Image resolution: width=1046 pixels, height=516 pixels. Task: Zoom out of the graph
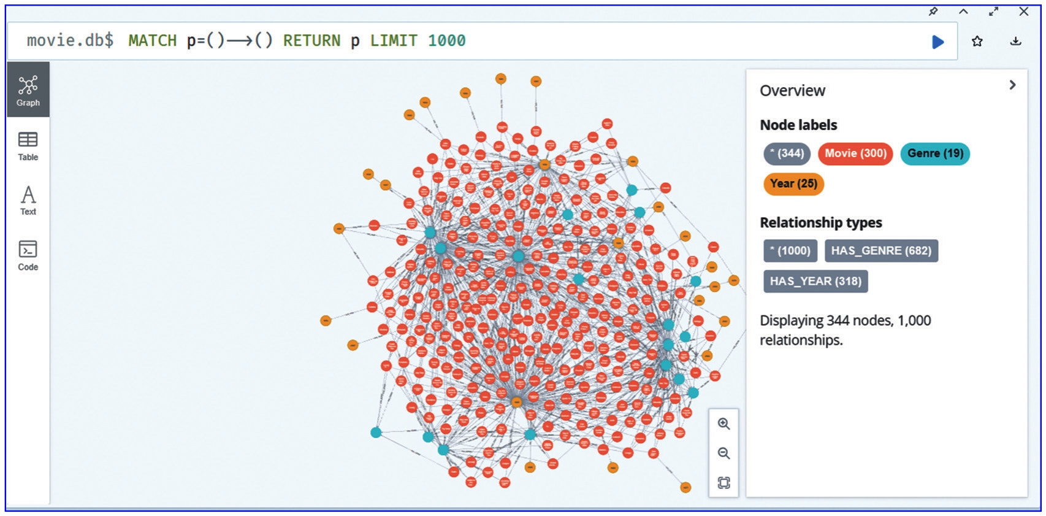[x=723, y=453]
